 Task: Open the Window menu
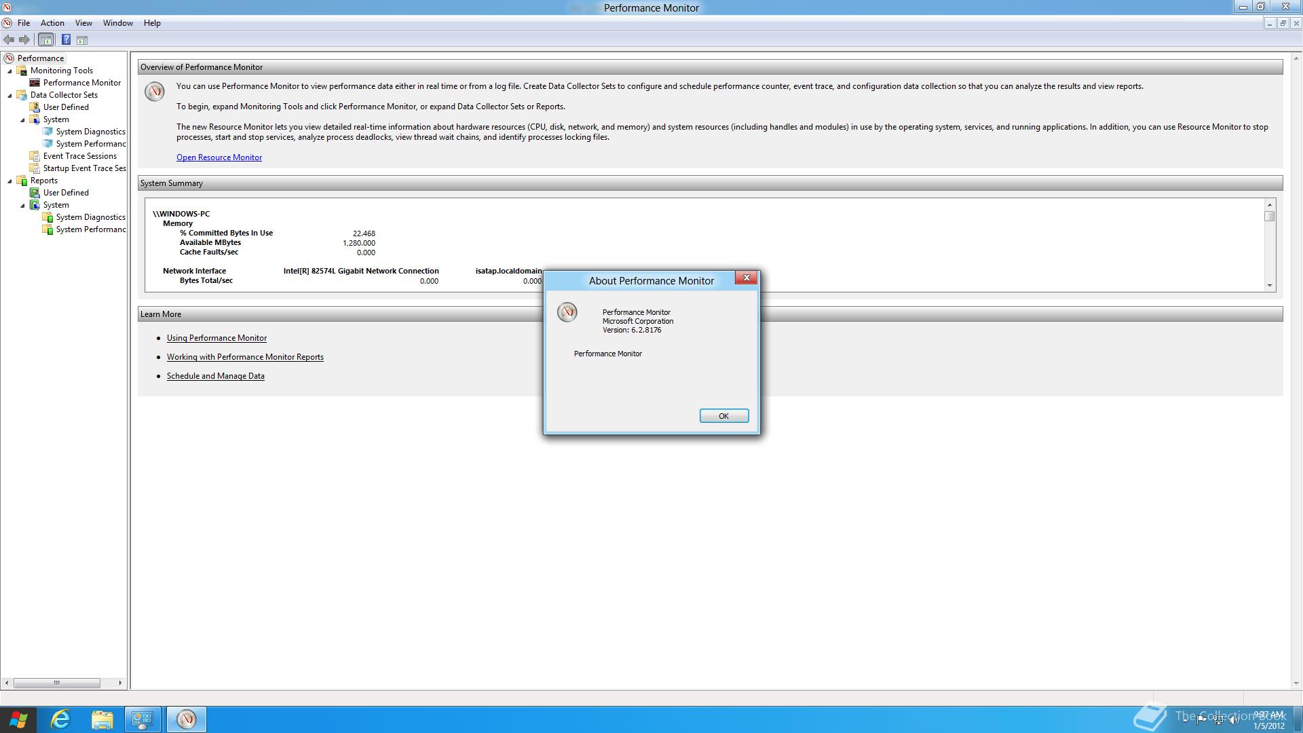[x=118, y=23]
